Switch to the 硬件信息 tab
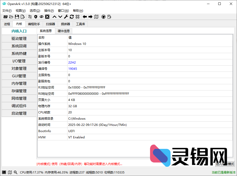This screenshot has width=237, height=176. click(x=64, y=31)
